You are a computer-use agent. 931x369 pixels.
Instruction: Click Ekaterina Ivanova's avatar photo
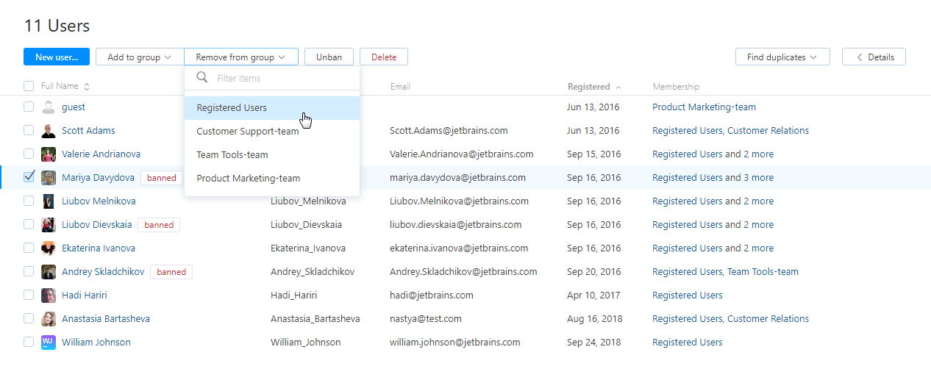tap(49, 248)
